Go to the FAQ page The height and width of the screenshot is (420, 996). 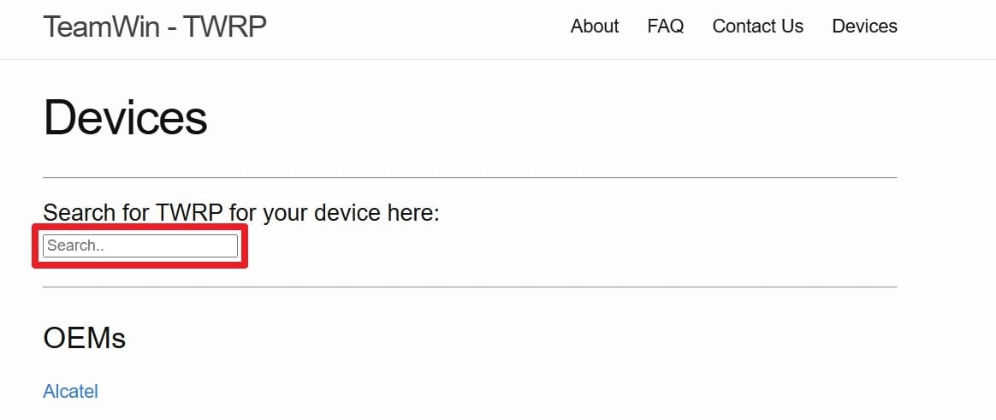coord(666,27)
